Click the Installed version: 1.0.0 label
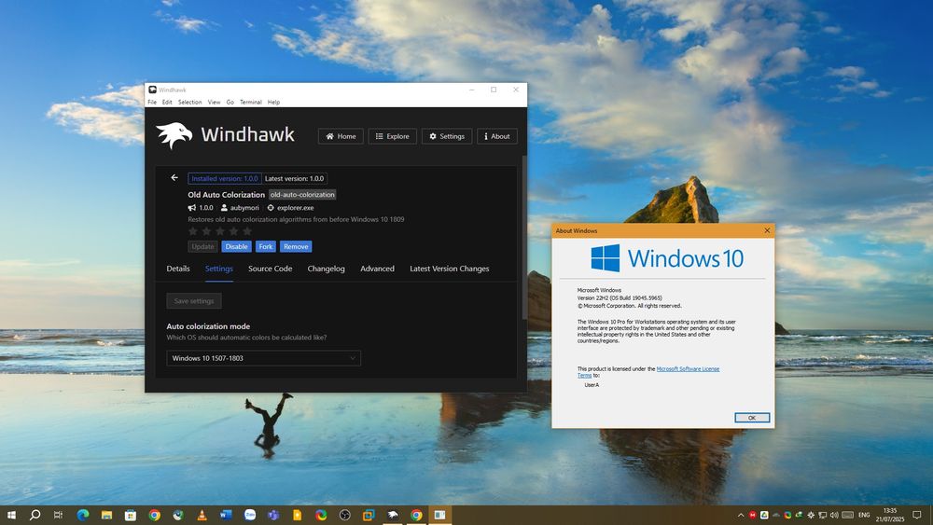Screen dimensions: 933x525 [x=225, y=178]
